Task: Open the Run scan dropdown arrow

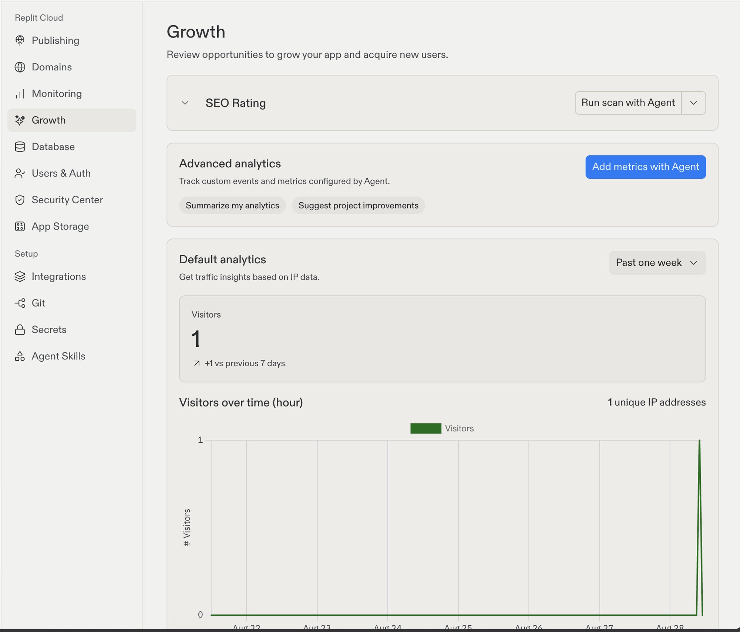Action: [693, 103]
